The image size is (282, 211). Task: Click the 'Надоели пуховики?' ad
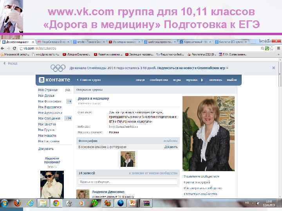point(52,160)
